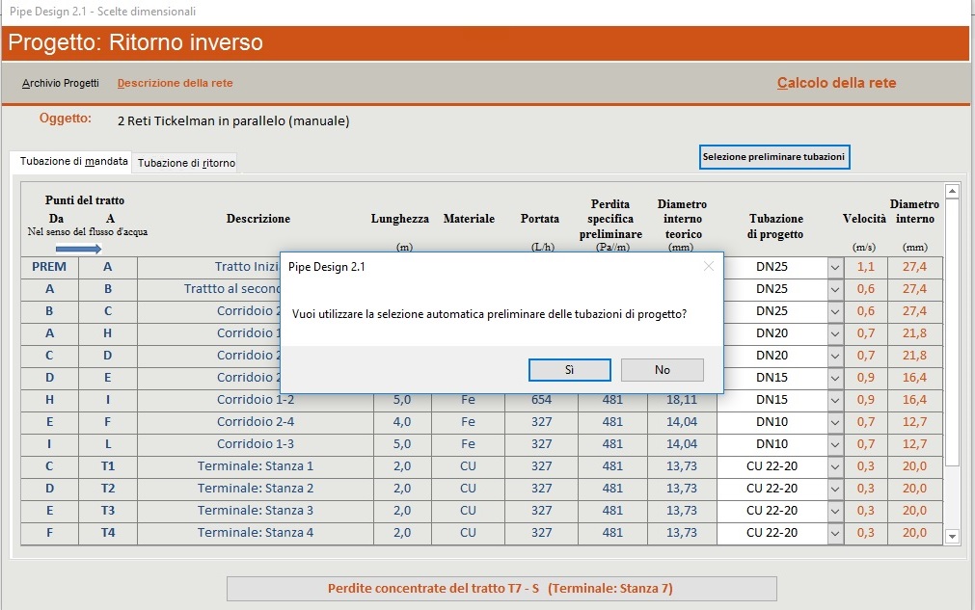Expand pipe dropdown for row E-F
The image size is (975, 610).
coord(835,422)
